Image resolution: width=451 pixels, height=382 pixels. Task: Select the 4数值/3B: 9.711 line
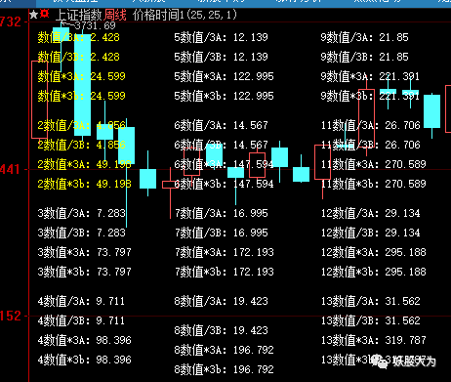[81, 320]
